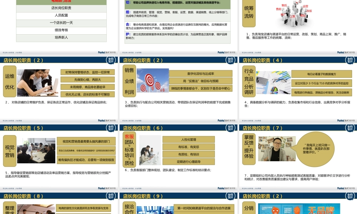Click the 全网实战 badge on 店长岗位职责 (6) slide
This screenshot has width=357, height=214.
point(230,128)
